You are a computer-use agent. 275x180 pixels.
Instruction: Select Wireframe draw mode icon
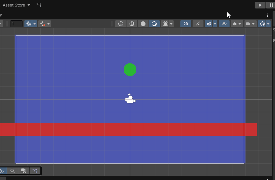121,24
